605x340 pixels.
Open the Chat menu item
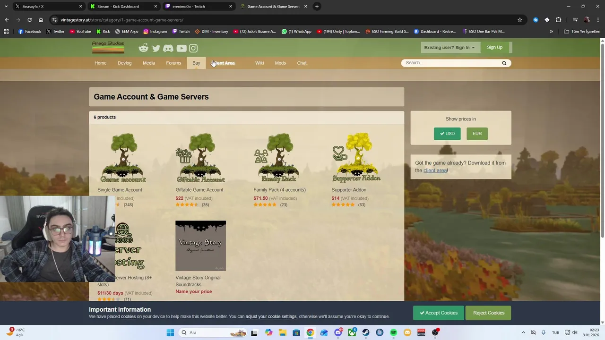tap(302, 63)
